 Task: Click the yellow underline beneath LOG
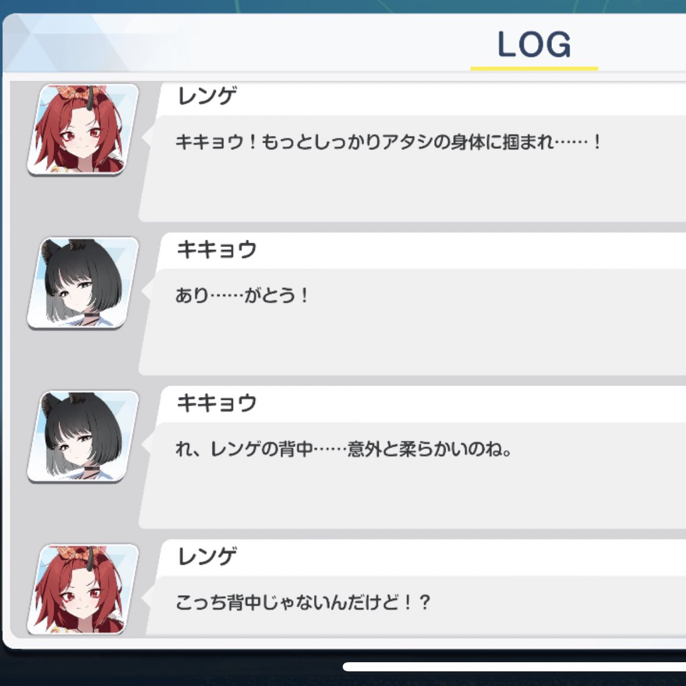(534, 68)
